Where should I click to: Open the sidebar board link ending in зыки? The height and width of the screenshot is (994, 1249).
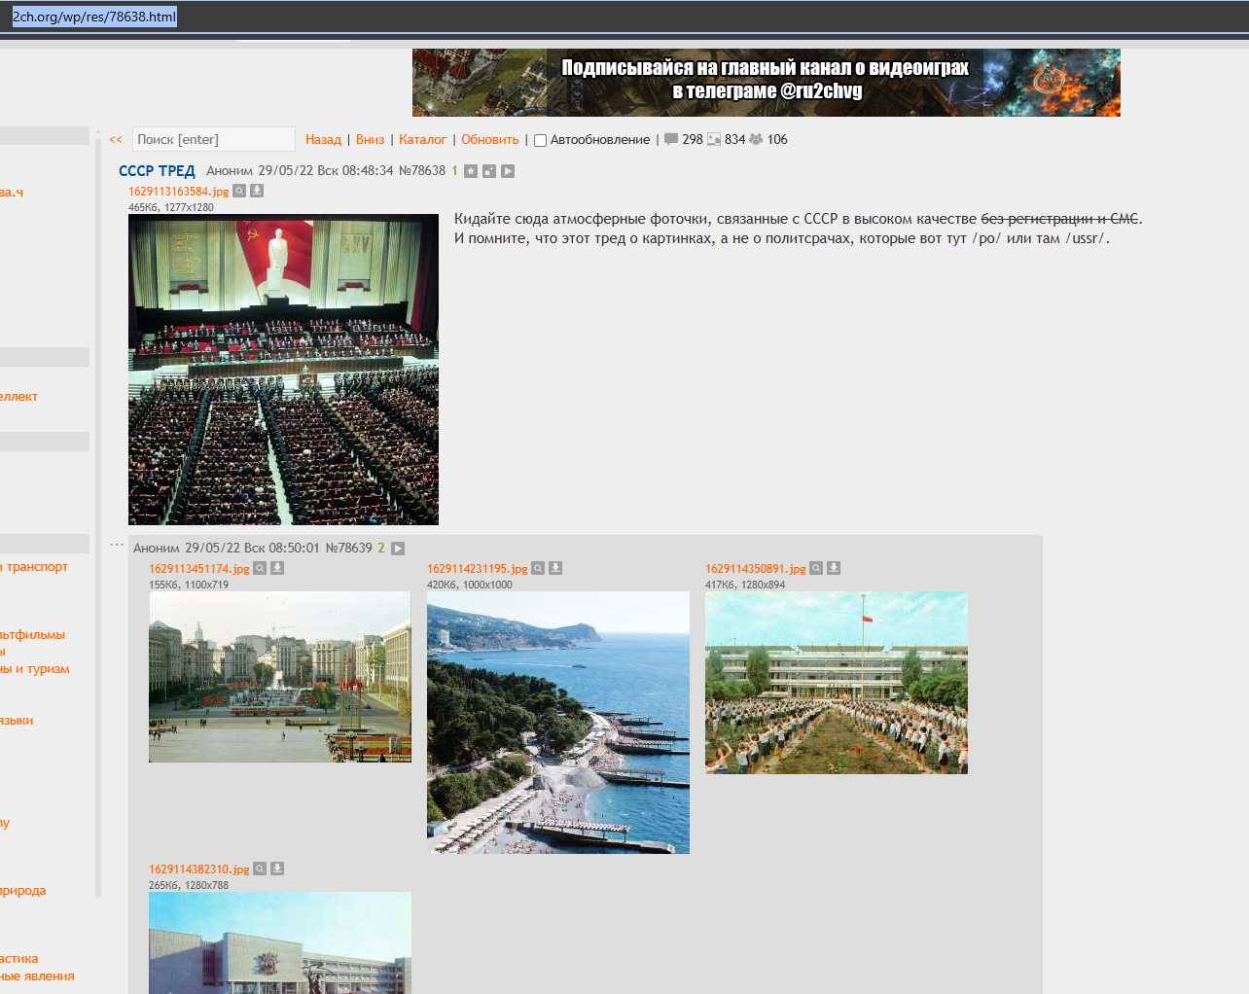coord(18,721)
